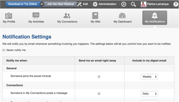Open My Activities pulse icon
The height and width of the screenshot is (102, 179).
click(36, 16)
